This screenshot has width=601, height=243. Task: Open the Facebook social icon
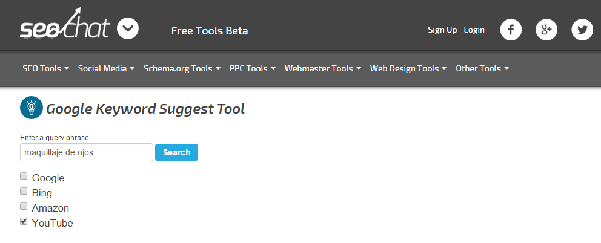point(511,30)
